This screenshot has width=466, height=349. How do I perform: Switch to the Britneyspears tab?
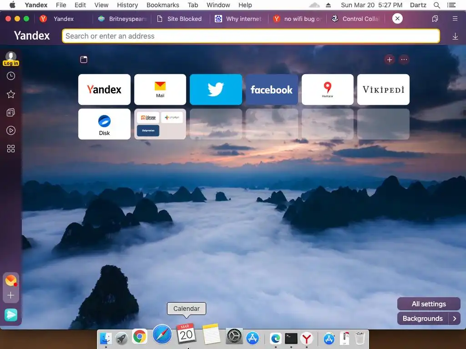point(122,19)
